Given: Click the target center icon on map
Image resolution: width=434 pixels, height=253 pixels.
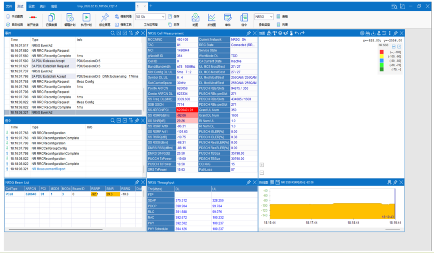Looking at the screenshot, I should (362, 33).
